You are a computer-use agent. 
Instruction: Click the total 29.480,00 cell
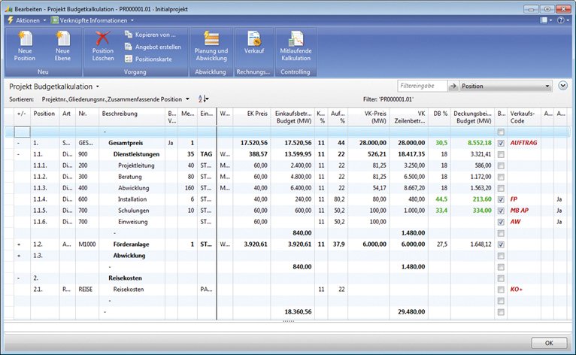[x=408, y=312]
